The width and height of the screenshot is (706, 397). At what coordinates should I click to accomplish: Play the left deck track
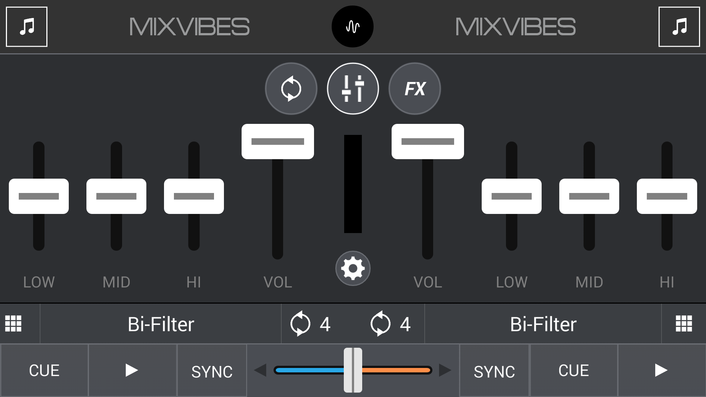[132, 371]
